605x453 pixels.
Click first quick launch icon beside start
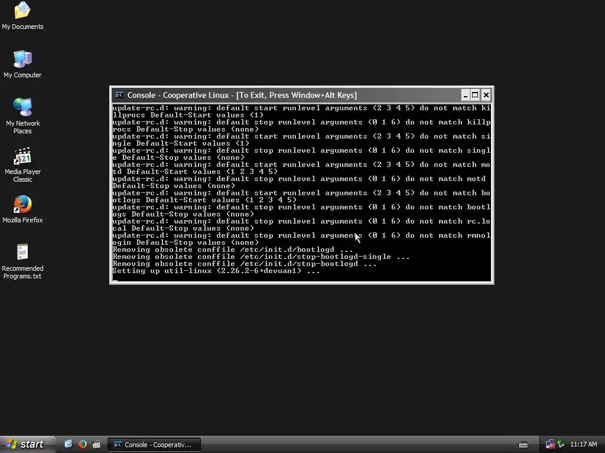pos(69,444)
